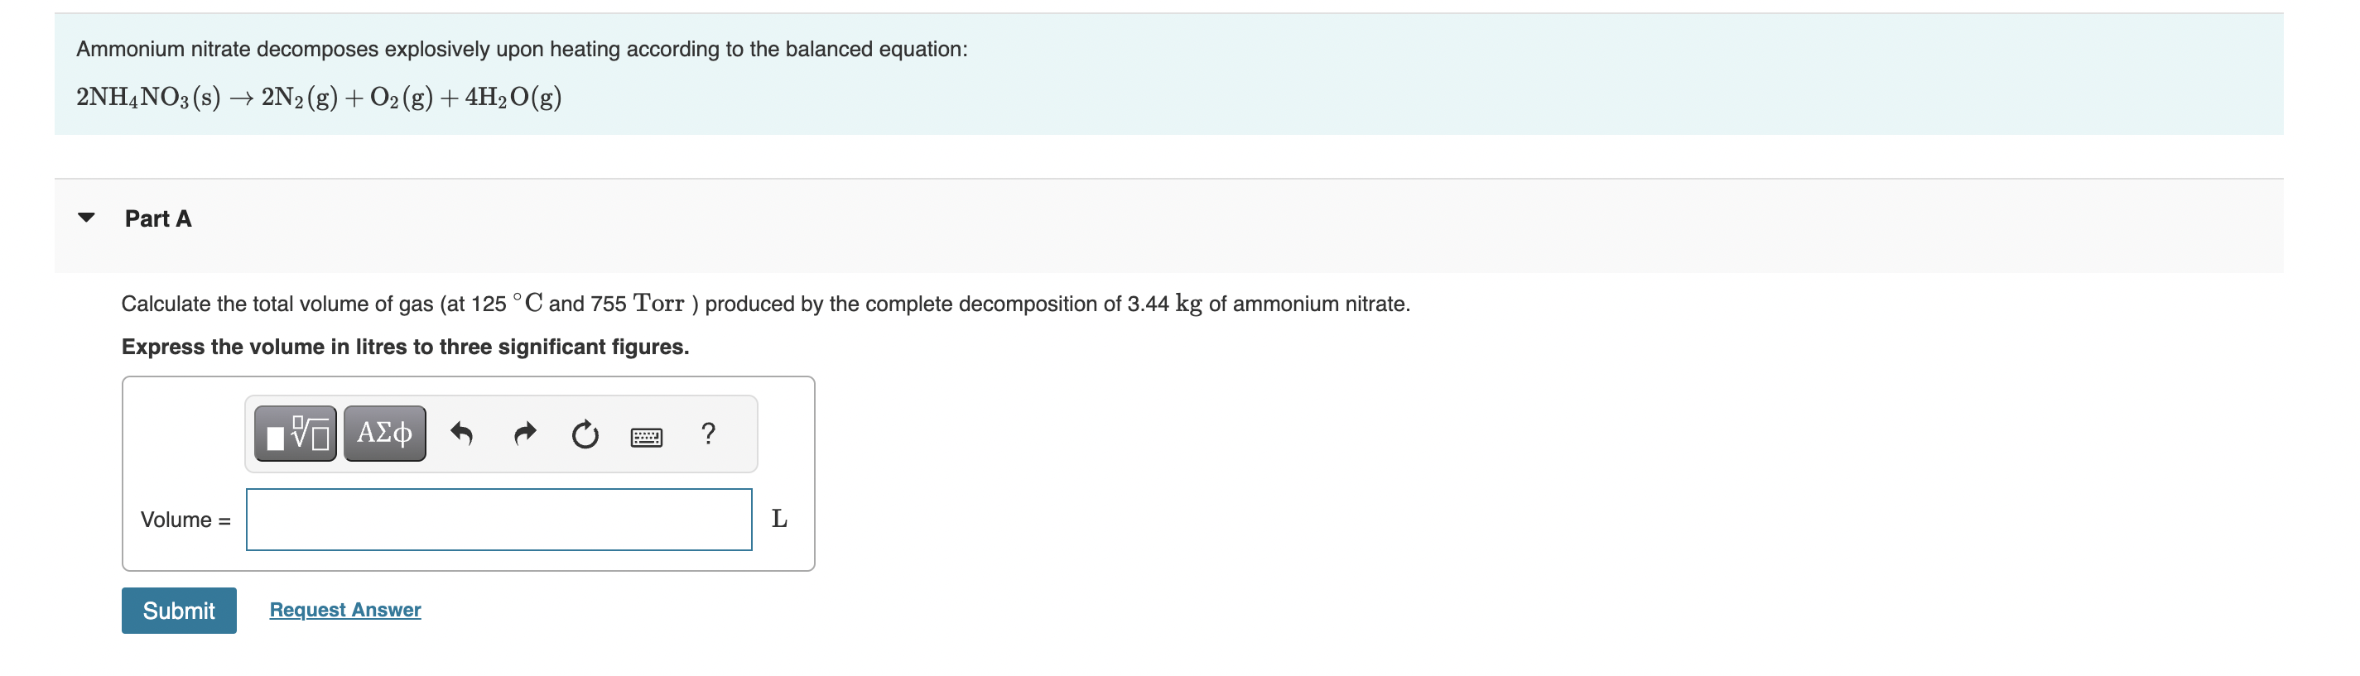Open the keyboard shortcuts icon
The width and height of the screenshot is (2360, 676).
pos(648,436)
